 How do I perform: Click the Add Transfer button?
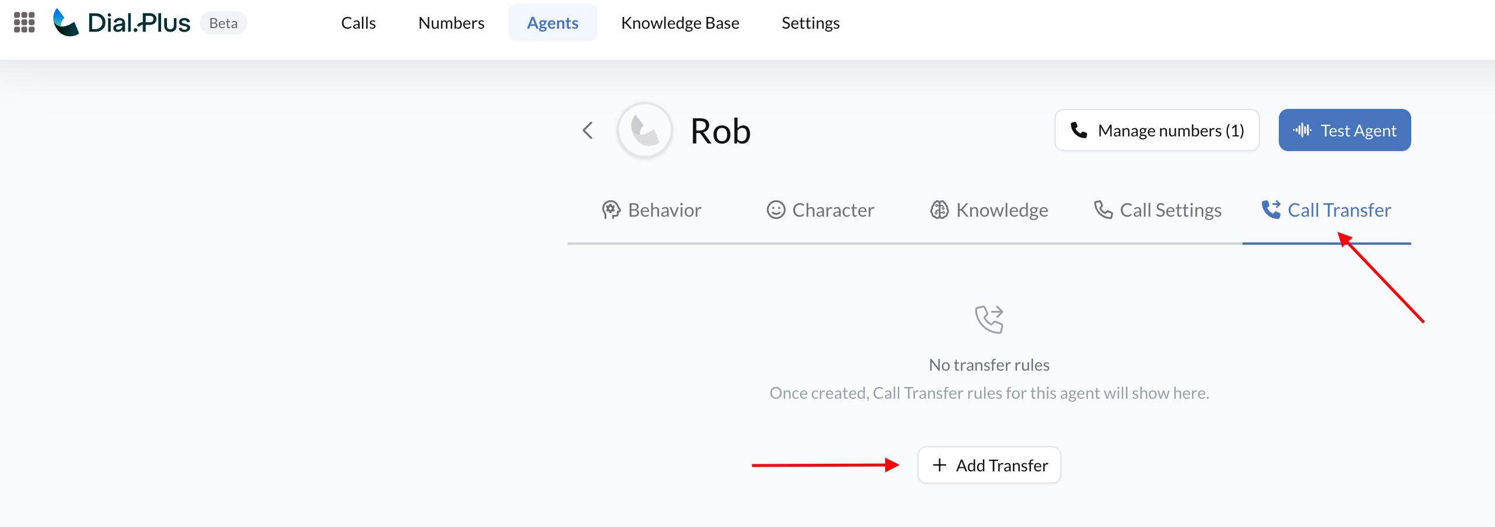click(x=989, y=465)
